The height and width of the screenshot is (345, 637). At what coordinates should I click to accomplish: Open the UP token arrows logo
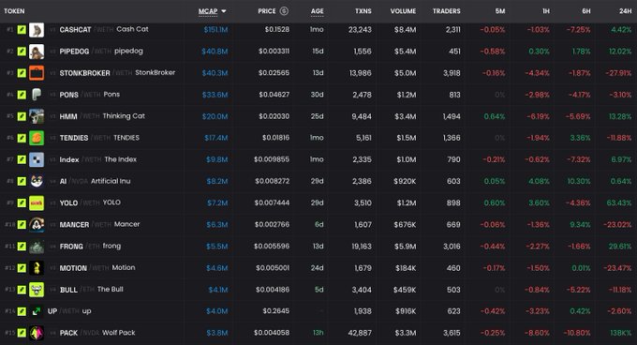point(37,311)
